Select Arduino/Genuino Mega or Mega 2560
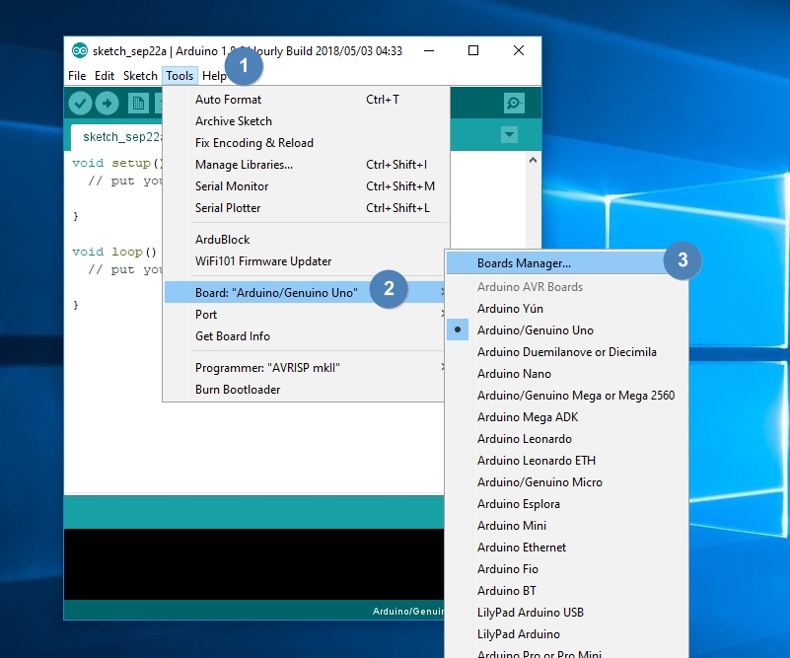 click(567, 395)
